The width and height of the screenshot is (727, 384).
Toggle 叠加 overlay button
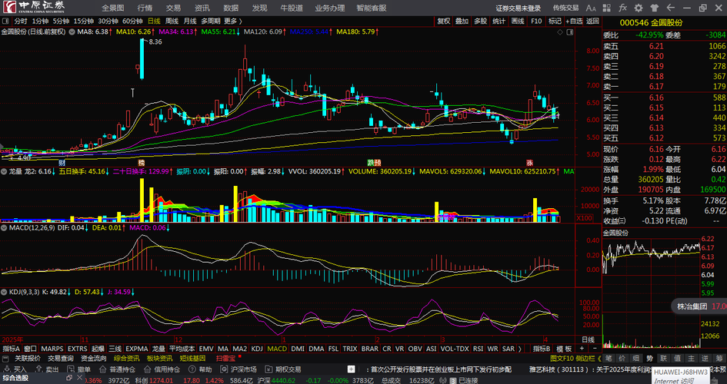pyautogui.click(x=462, y=21)
